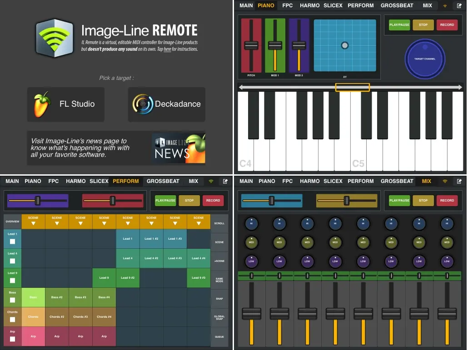468x350 pixels.
Task: Click the green MOD 1 slider handle
Action: (x=275, y=45)
